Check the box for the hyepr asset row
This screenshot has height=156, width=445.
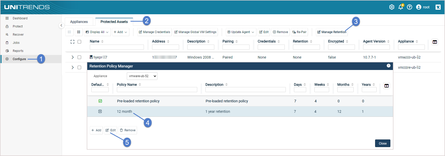click(79, 57)
